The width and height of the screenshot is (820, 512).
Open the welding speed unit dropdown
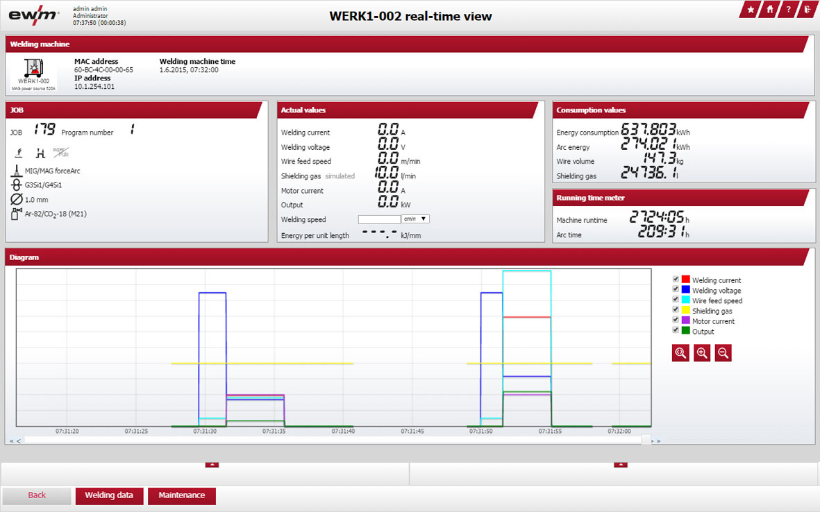(x=415, y=219)
